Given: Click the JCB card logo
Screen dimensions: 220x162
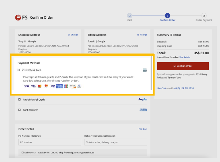Looking at the screenshot, I should pos(66,86).
